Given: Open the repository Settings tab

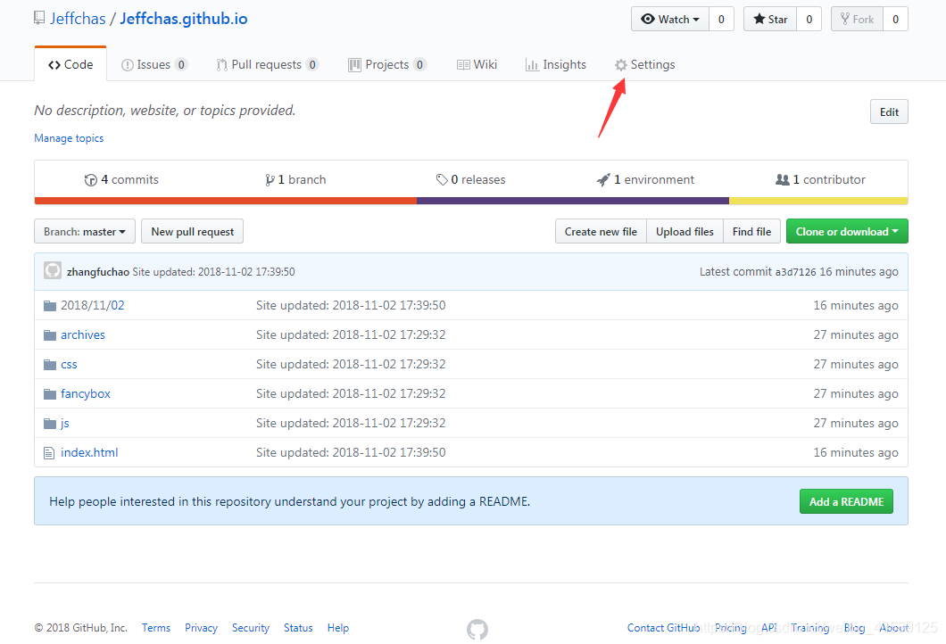Looking at the screenshot, I should [x=645, y=64].
